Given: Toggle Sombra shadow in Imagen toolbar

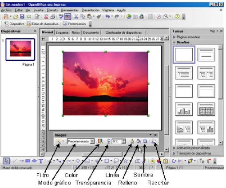Looking at the screenshot, I should point(145,141).
